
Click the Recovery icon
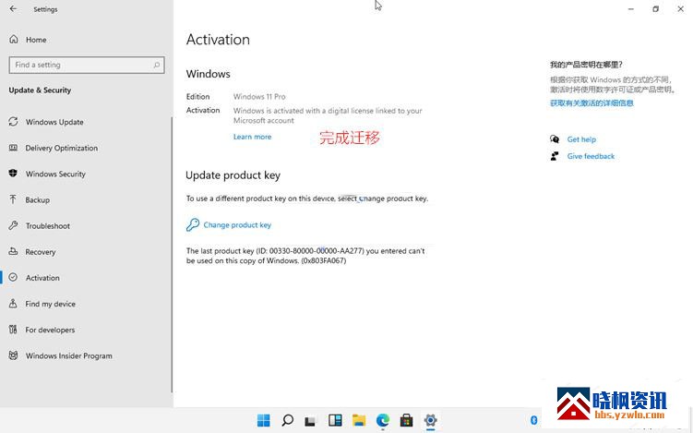[x=13, y=251]
